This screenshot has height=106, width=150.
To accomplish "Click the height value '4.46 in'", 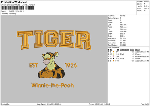I will pos(146,6).
